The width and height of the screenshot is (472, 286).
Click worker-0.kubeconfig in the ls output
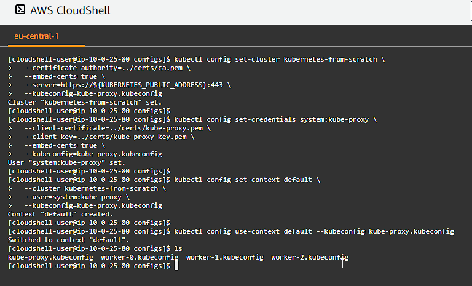tap(140, 257)
